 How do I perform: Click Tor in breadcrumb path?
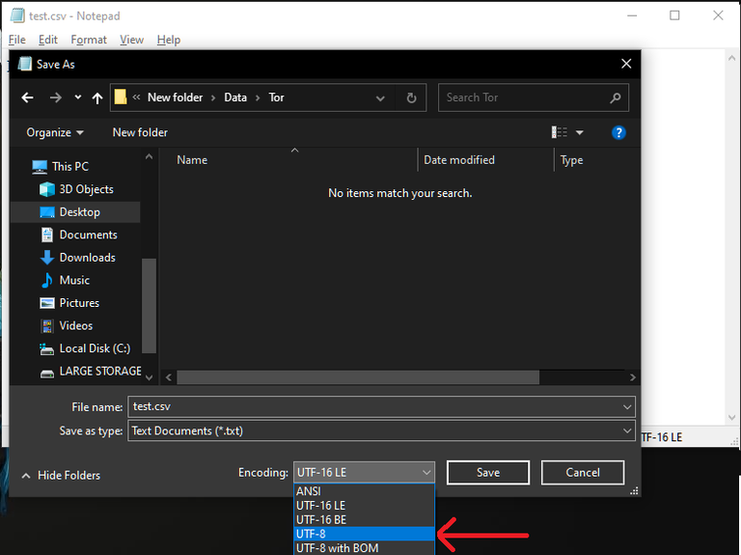[x=277, y=97]
